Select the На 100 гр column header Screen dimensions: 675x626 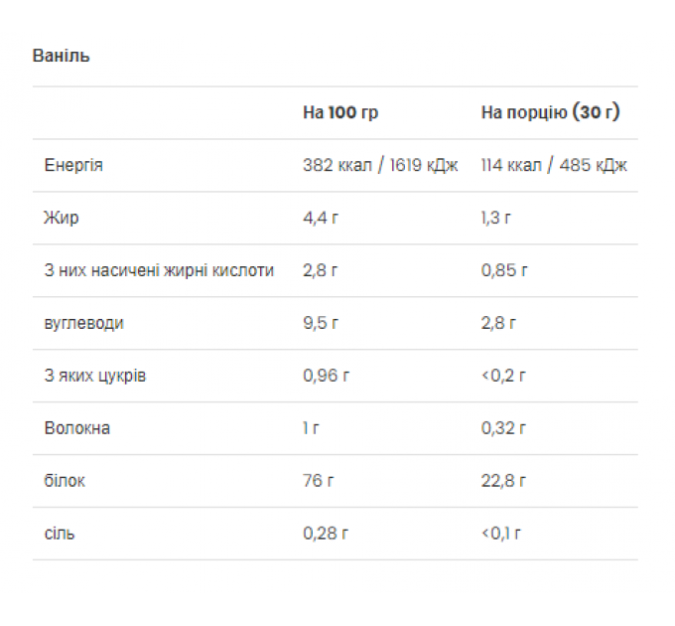pos(340,112)
